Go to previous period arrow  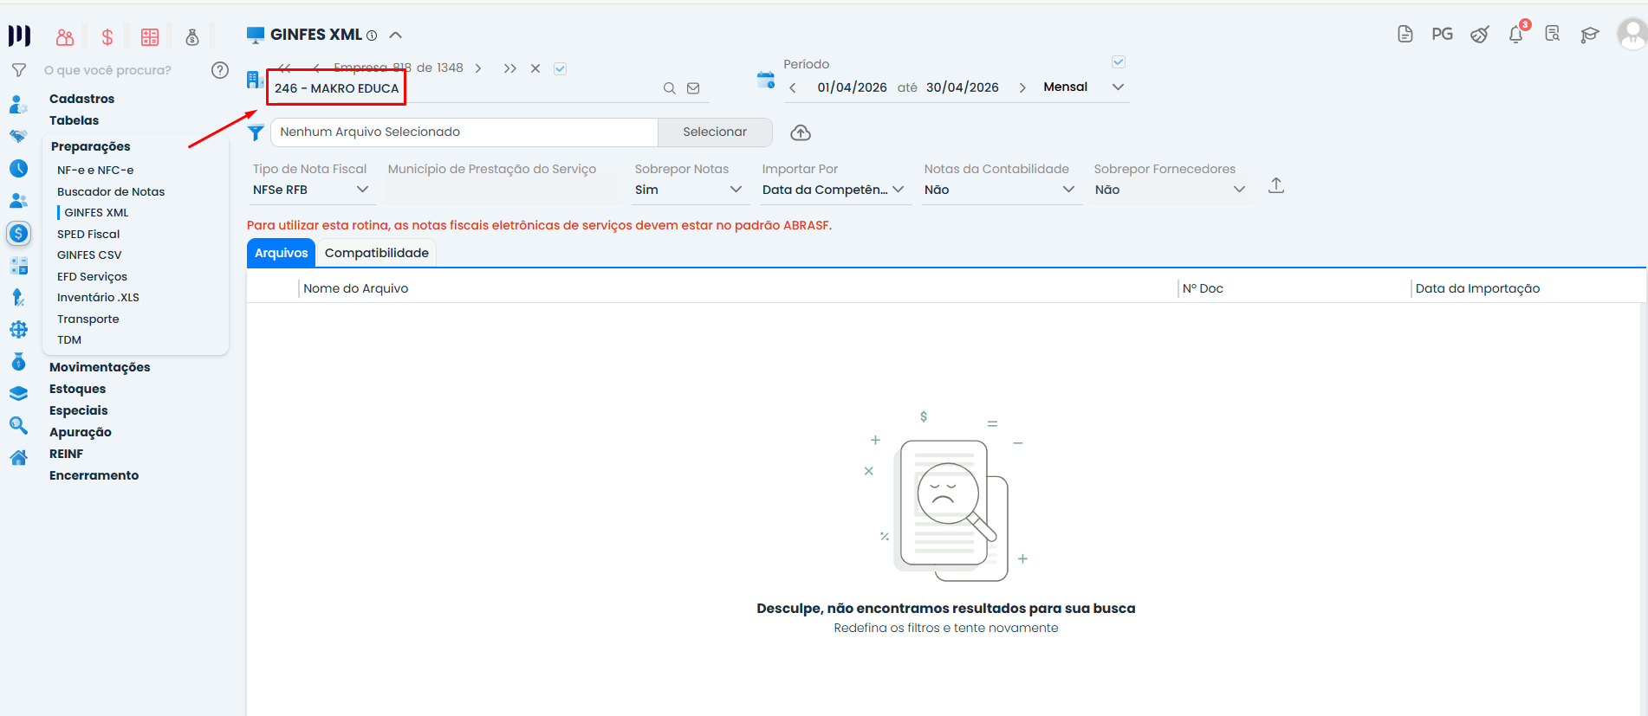coord(793,87)
